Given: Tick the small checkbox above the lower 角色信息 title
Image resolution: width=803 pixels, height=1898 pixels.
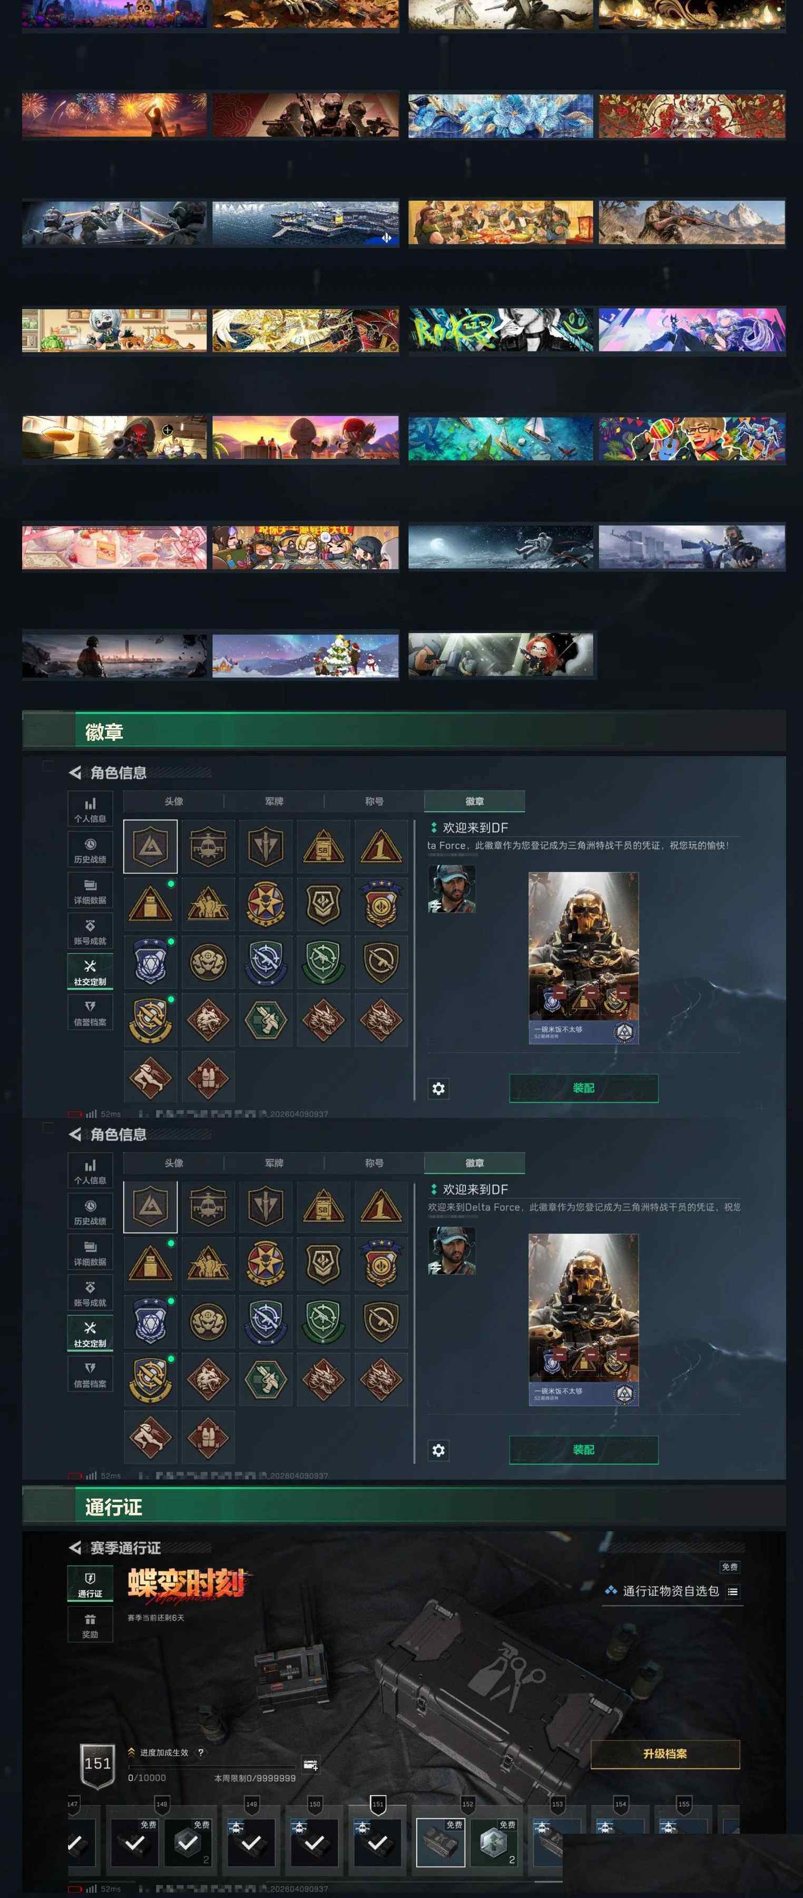Looking at the screenshot, I should coord(48,1127).
